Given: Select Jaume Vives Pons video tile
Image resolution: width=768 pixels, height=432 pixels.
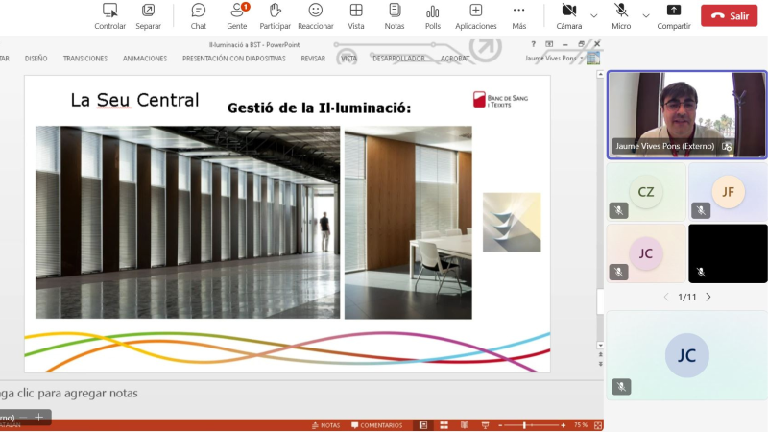Looking at the screenshot, I should (x=686, y=114).
